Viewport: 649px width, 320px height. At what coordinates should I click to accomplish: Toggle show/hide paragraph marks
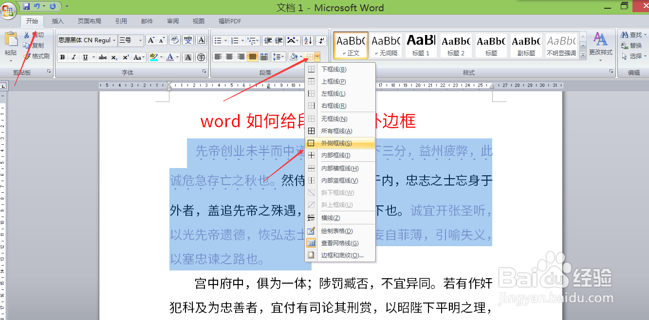click(x=321, y=40)
